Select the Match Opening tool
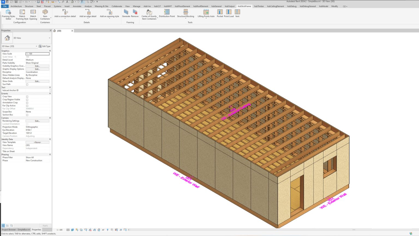This screenshot has width=419, height=236. tap(33, 14)
